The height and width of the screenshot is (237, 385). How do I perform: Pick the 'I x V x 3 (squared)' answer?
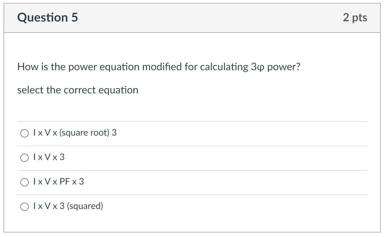click(68, 206)
